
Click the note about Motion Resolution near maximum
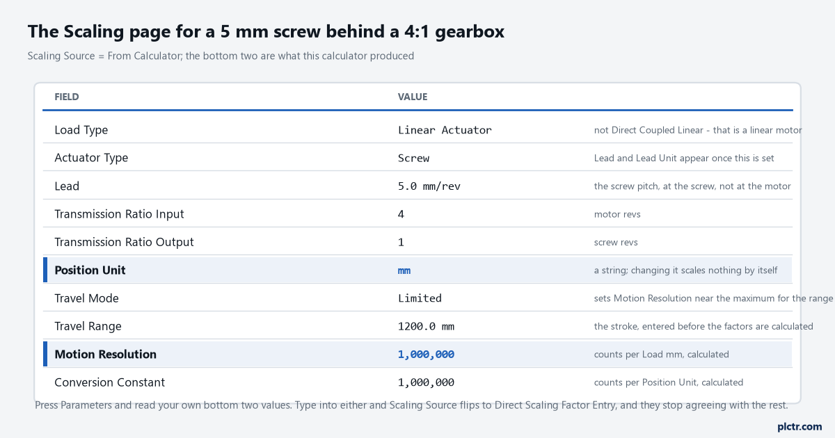click(x=713, y=298)
